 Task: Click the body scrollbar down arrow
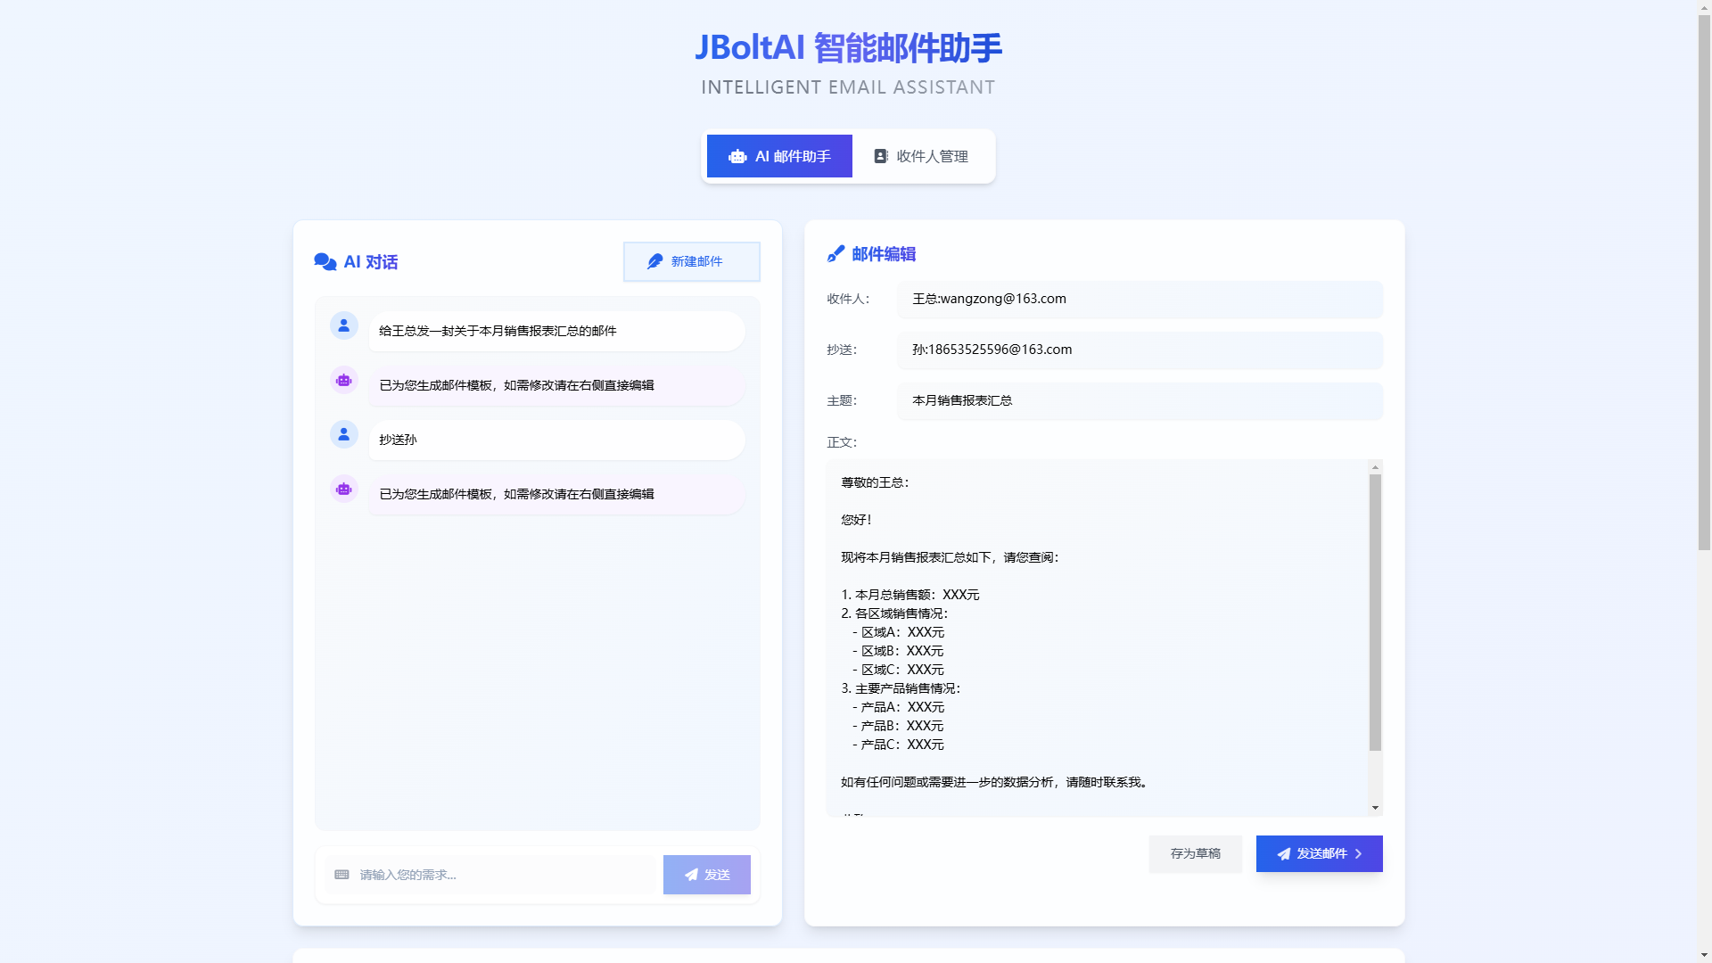[x=1375, y=808]
